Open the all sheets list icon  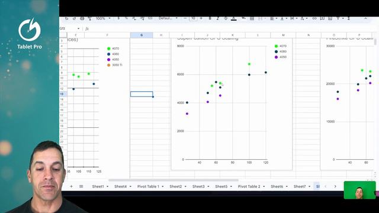tap(81, 186)
